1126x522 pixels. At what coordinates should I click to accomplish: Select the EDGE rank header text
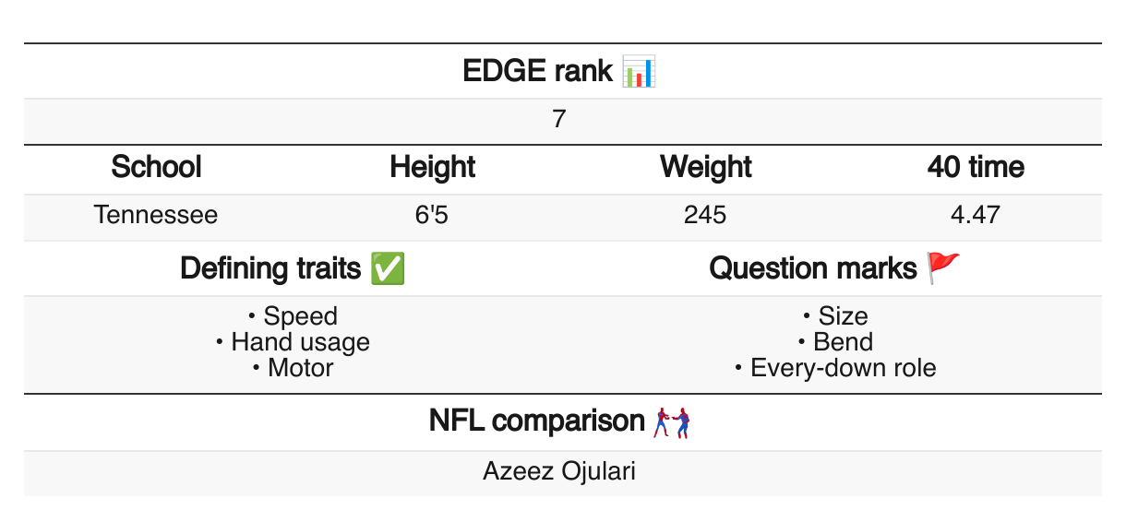[x=537, y=71]
